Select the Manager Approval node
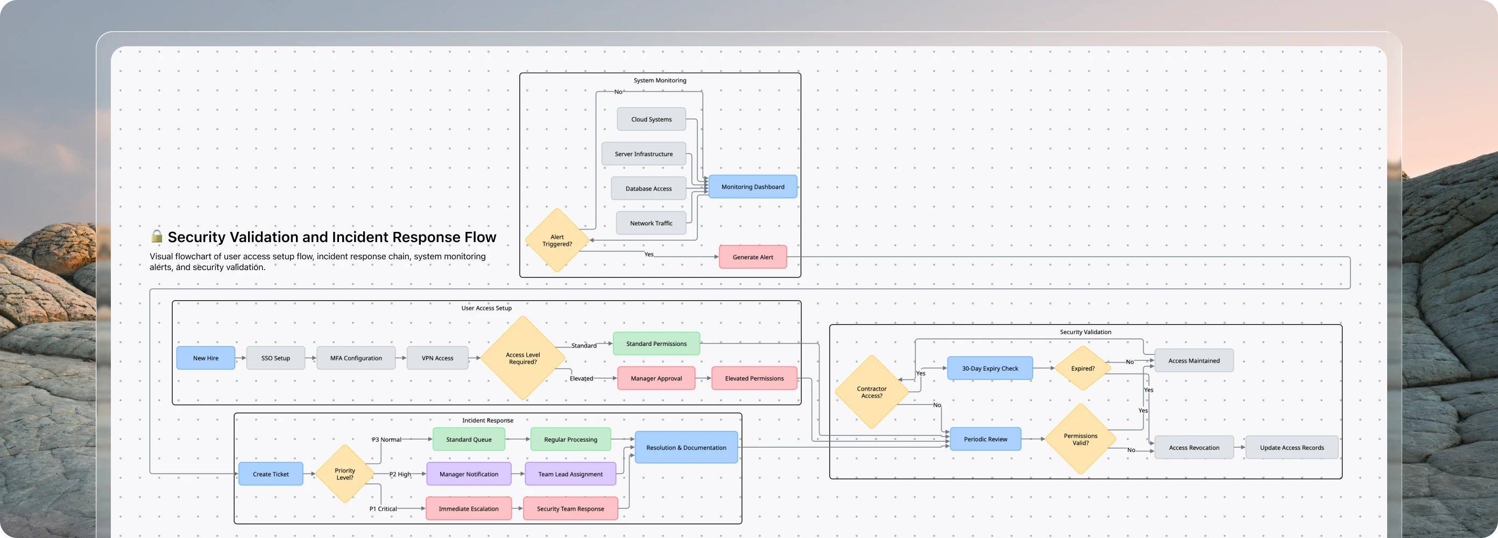 [x=656, y=379]
